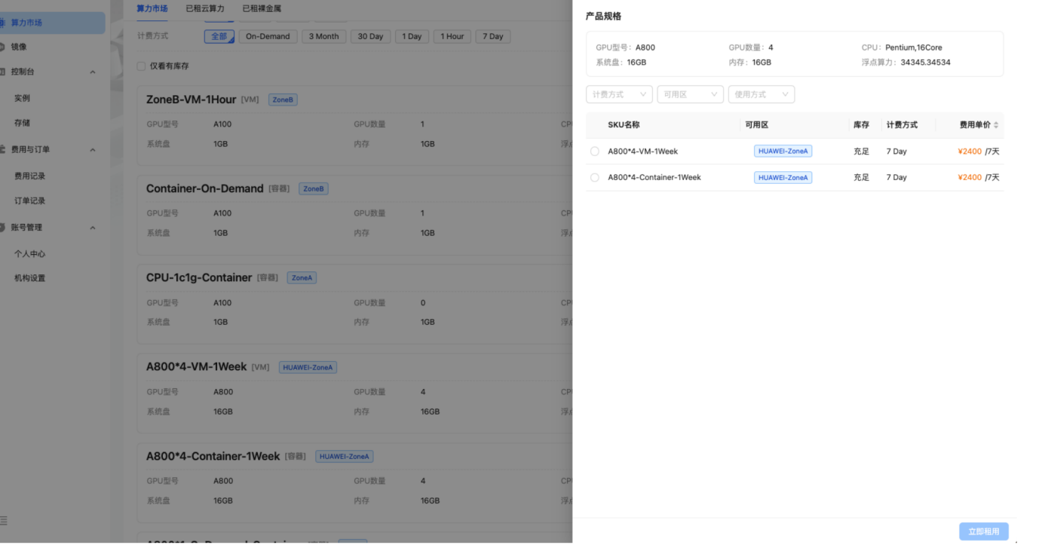The width and height of the screenshot is (1045, 545).
Task: Open the 计费方式 dropdown in product panel
Action: 619,94
